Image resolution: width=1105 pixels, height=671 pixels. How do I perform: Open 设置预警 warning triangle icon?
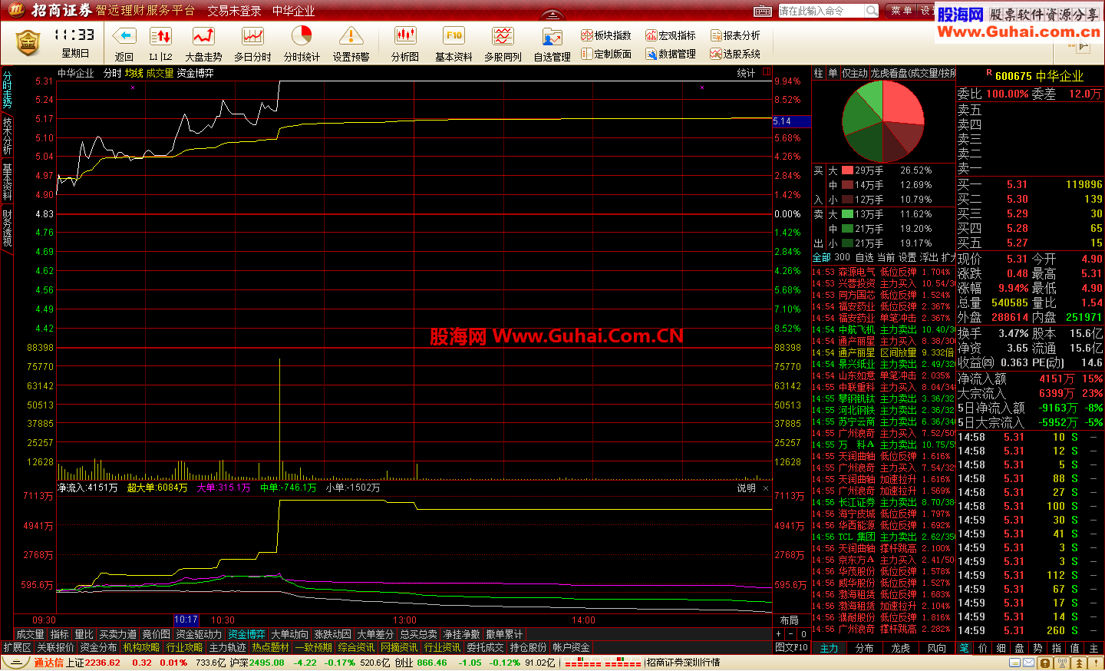(351, 36)
